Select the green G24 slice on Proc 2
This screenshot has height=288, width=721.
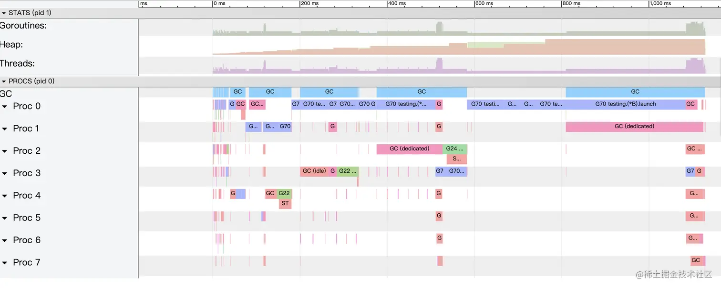point(453,149)
